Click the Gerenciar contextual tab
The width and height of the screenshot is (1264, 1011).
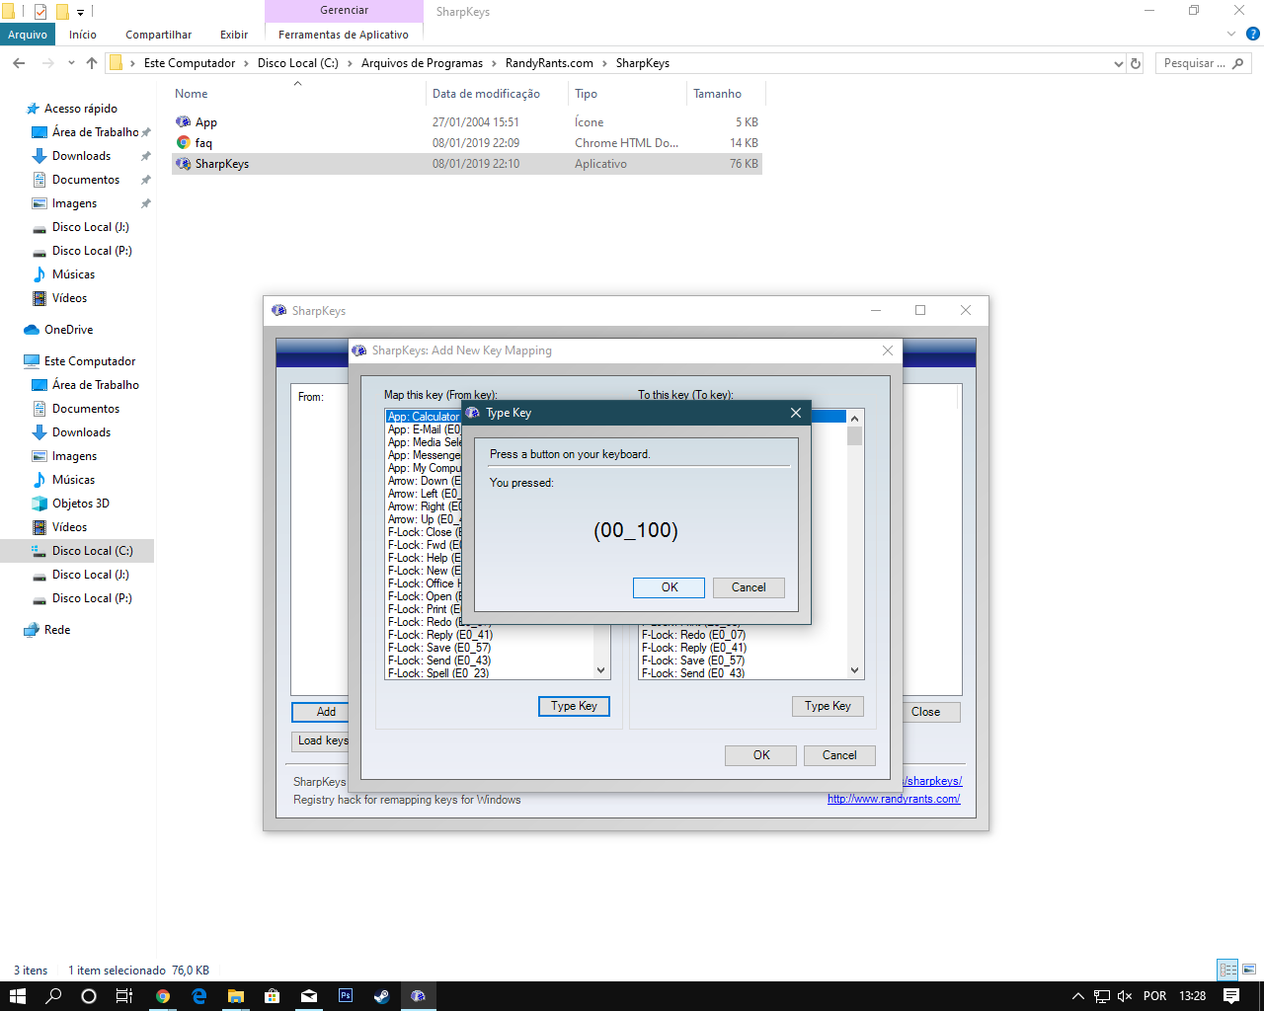point(344,10)
